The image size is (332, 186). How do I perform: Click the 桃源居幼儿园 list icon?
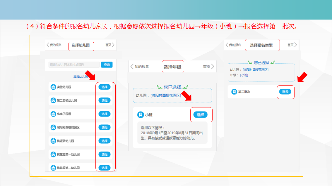pos(53,141)
